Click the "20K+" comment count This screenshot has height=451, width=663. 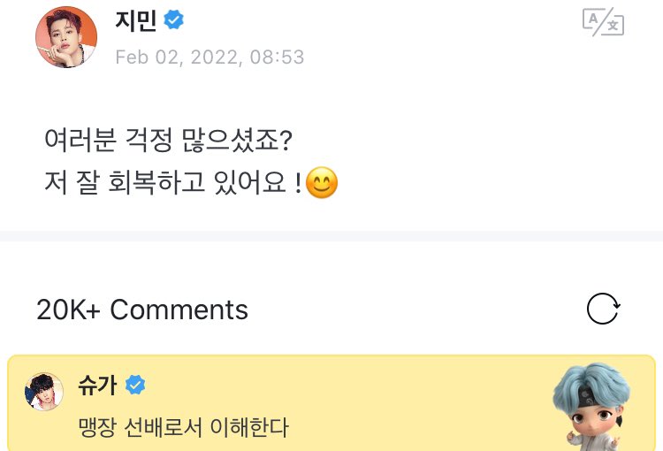pos(68,310)
